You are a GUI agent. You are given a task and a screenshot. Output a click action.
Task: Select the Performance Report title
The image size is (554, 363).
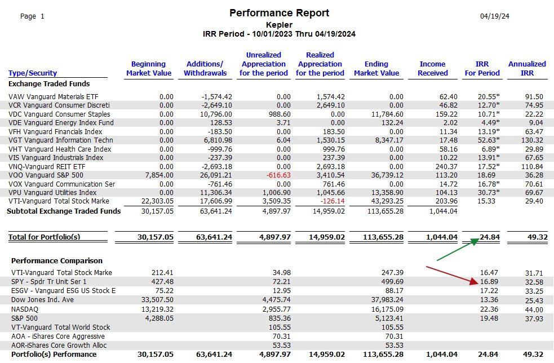[279, 13]
